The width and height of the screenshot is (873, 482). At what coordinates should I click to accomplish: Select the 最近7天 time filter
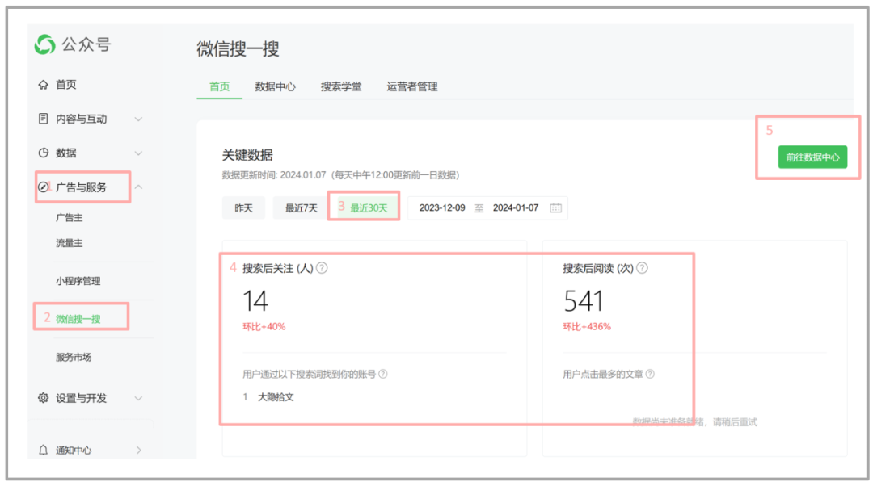[x=301, y=208]
